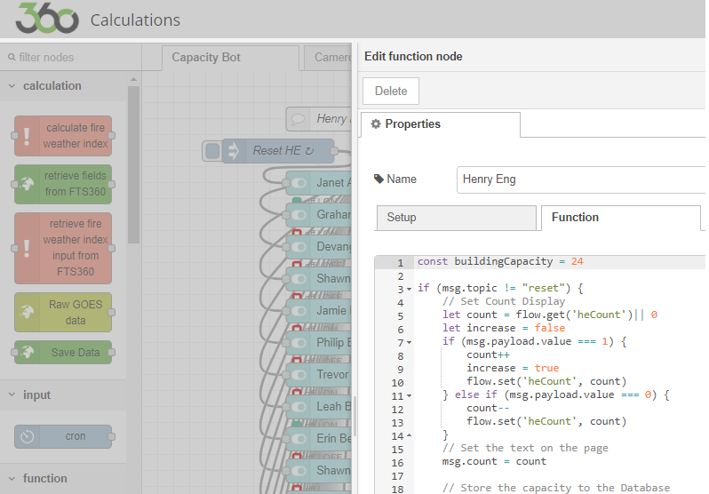Select the Save Data palette node
Screen dimensions: 709x494
click(63, 353)
